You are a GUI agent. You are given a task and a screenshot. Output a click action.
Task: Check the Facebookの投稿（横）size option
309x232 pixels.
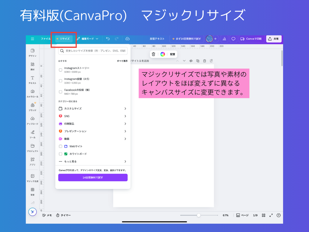click(61, 92)
